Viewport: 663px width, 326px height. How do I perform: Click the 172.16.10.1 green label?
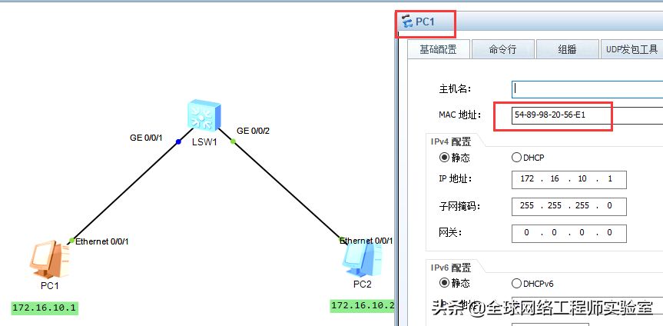pyautogui.click(x=45, y=308)
